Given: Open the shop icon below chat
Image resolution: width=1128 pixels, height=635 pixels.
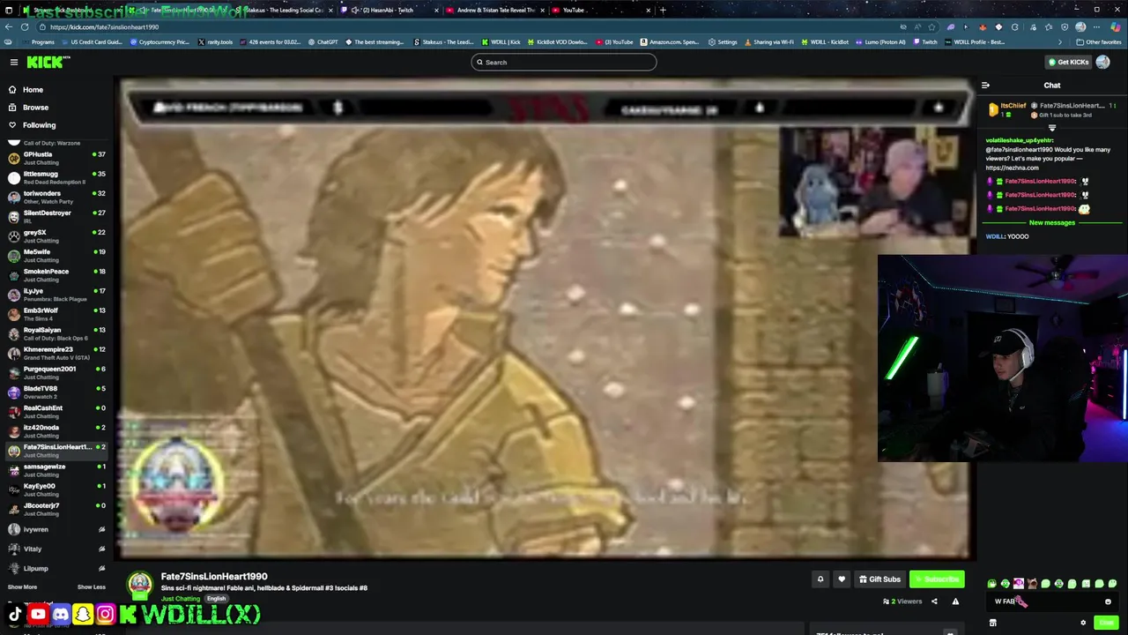Looking at the screenshot, I should pyautogui.click(x=992, y=623).
